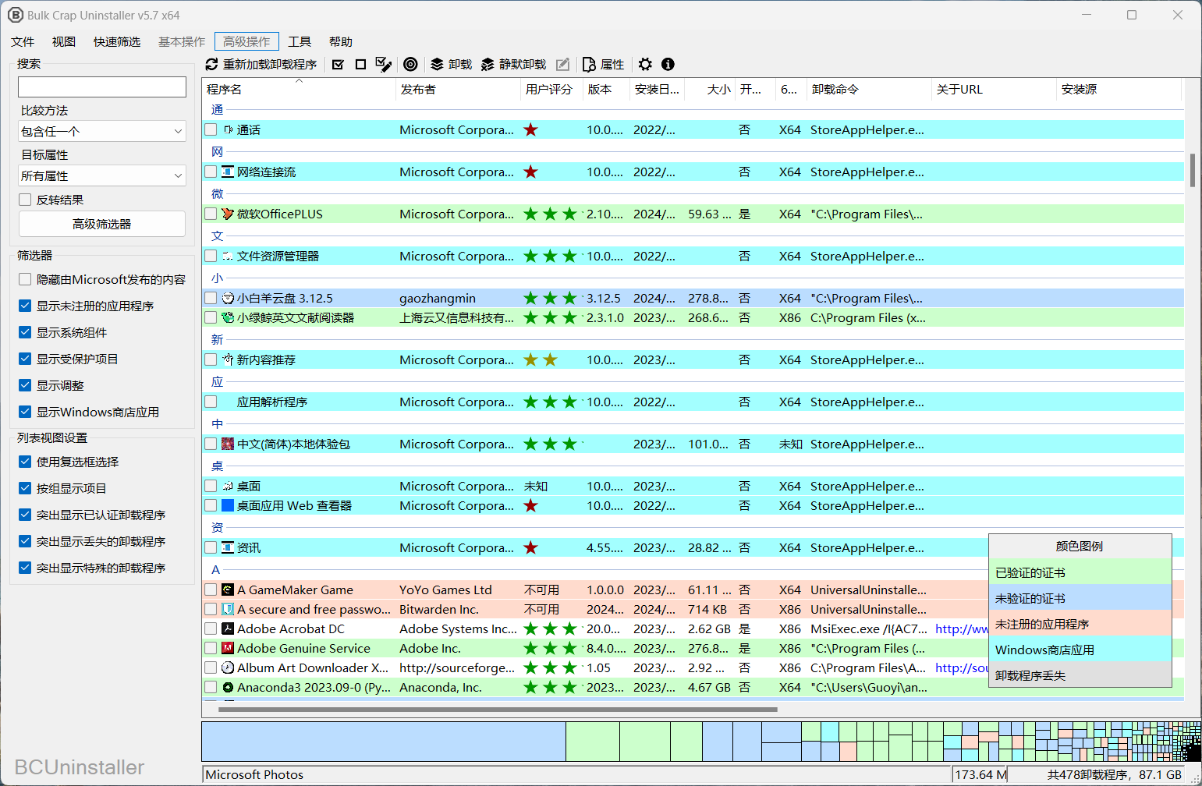Toggle 显示受保护项目 checkbox
Image resolution: width=1202 pixels, height=786 pixels.
click(x=25, y=359)
